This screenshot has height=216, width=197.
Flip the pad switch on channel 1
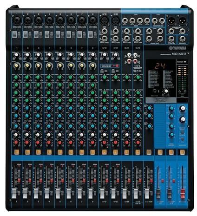tap(14, 34)
